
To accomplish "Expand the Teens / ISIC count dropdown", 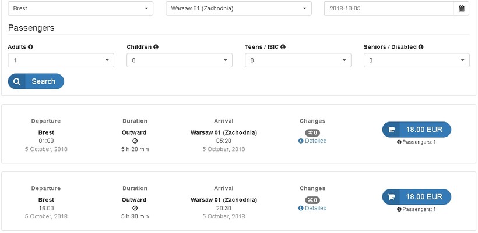I will point(298,60).
